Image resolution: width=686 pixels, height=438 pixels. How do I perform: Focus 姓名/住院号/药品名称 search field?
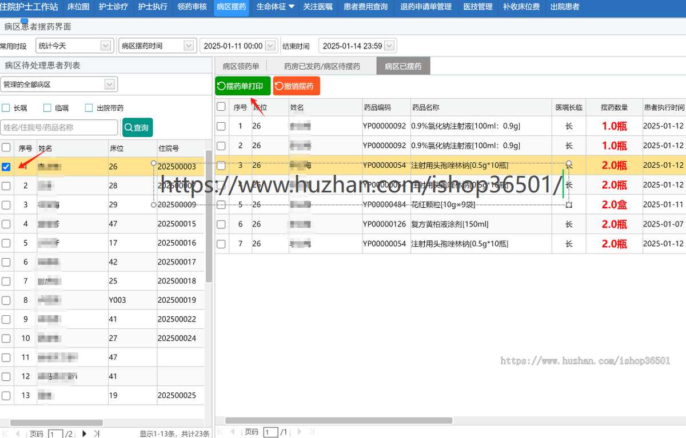coord(59,128)
